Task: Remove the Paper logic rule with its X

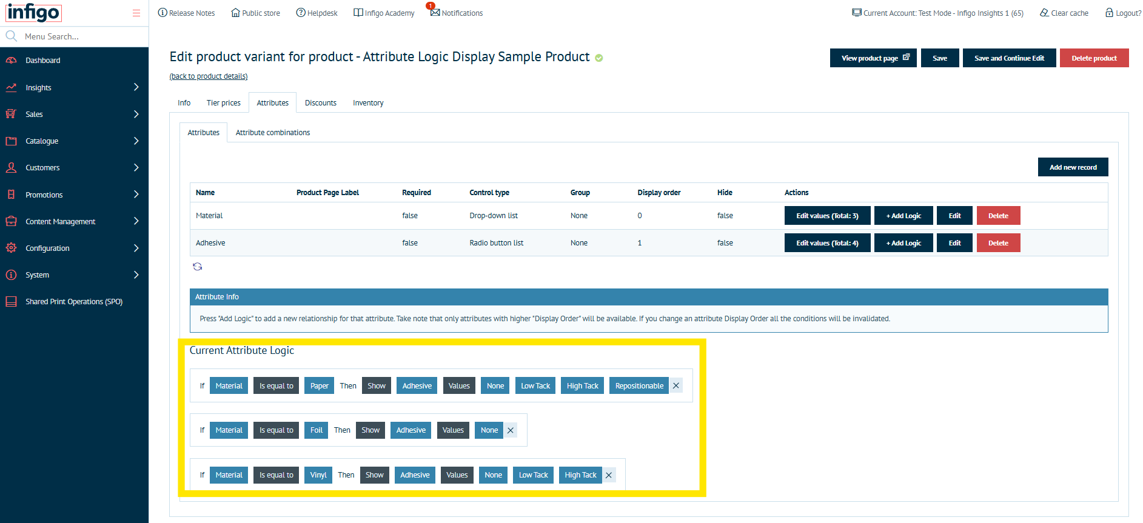Action: point(676,385)
